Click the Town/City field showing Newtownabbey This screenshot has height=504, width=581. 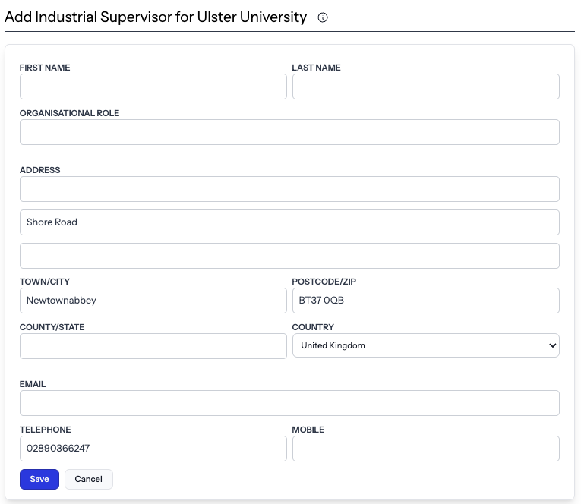pos(153,301)
